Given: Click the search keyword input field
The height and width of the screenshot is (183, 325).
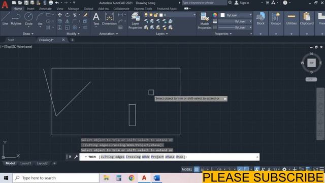Looking at the screenshot, I should click(x=204, y=3).
